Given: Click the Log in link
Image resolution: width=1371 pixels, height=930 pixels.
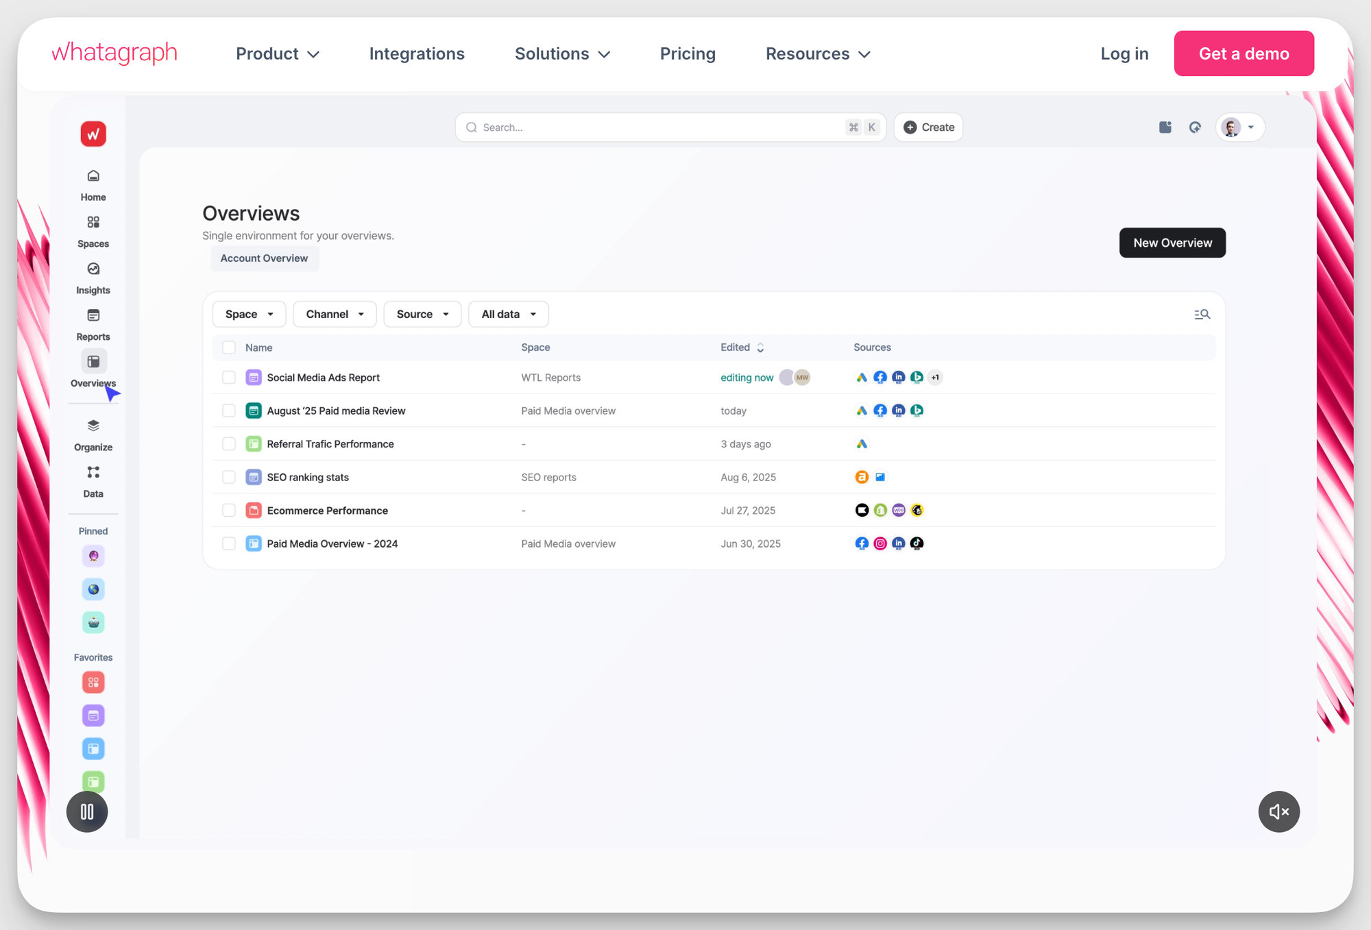Looking at the screenshot, I should point(1124,54).
